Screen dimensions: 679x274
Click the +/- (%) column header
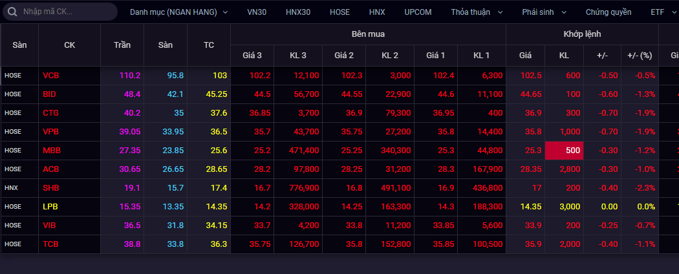tap(640, 56)
